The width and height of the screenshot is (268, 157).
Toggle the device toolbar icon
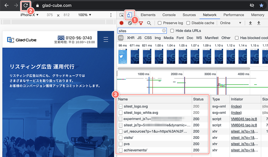(x=130, y=15)
